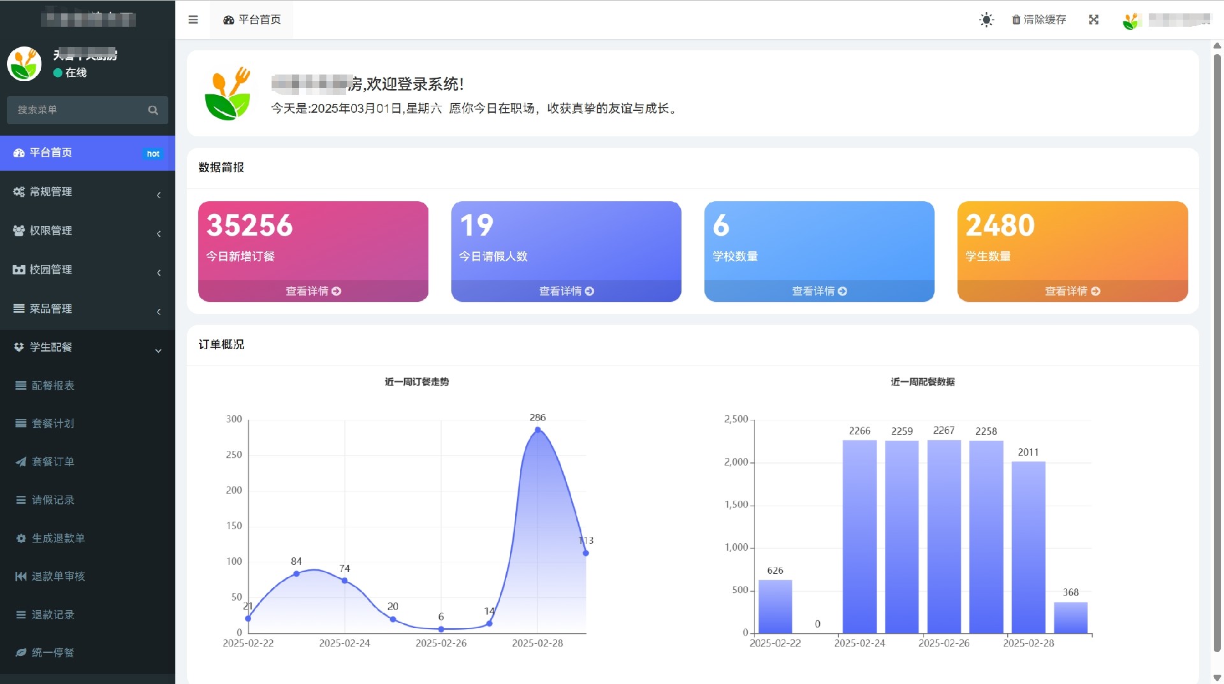Click the leaf icon beside 统一停餐
The height and width of the screenshot is (684, 1224).
(21, 653)
